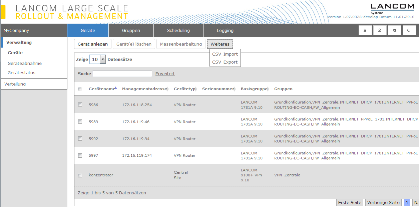Open settings via the gear icon
419x207 pixels.
click(x=394, y=30)
